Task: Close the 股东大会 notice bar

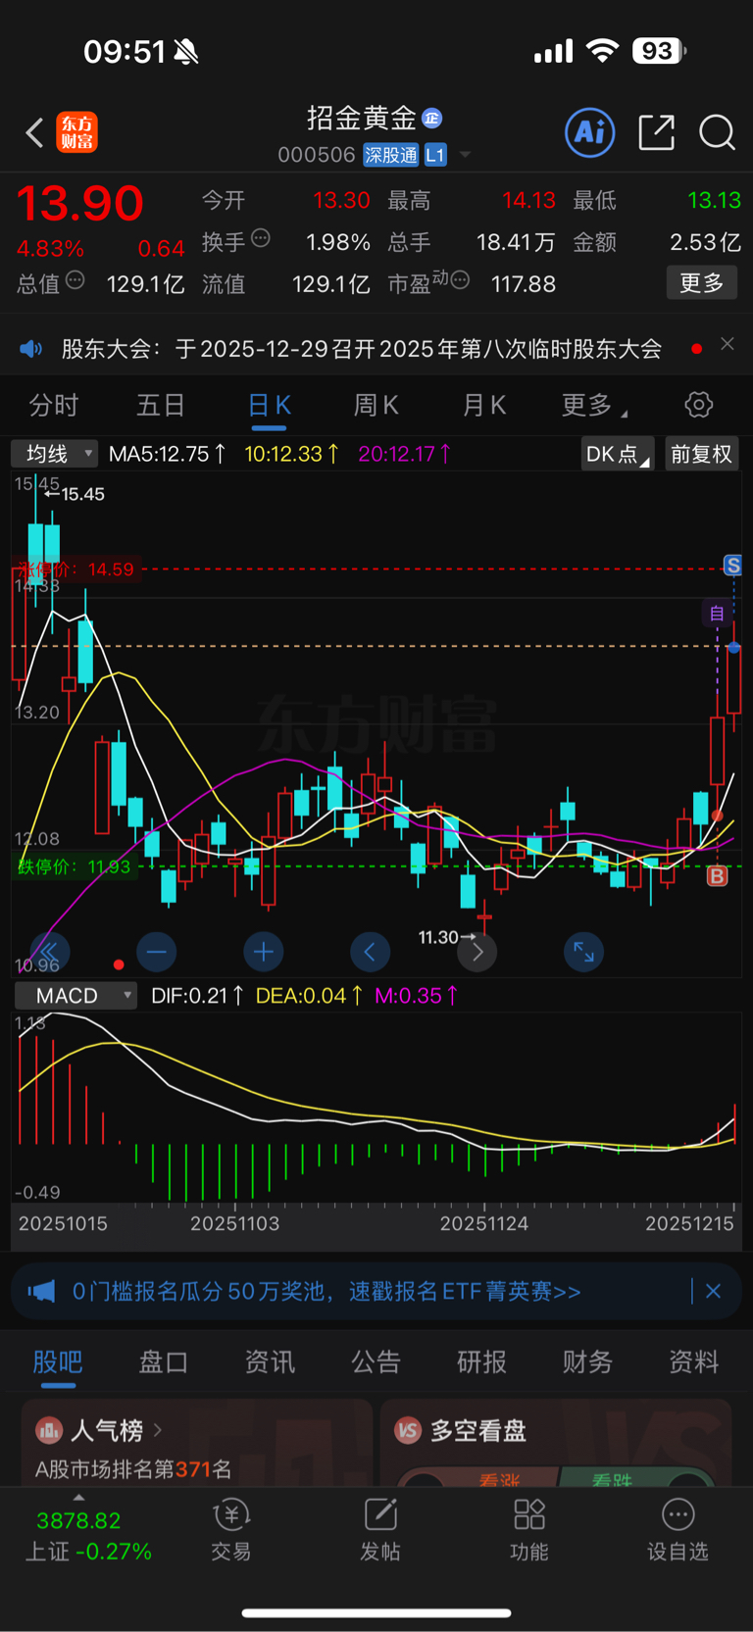Action: 727,344
